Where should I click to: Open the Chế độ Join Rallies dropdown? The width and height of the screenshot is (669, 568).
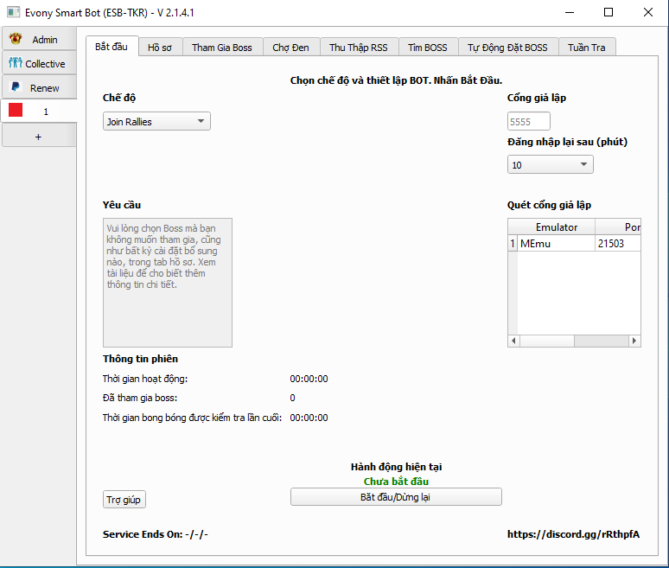pyautogui.click(x=156, y=122)
